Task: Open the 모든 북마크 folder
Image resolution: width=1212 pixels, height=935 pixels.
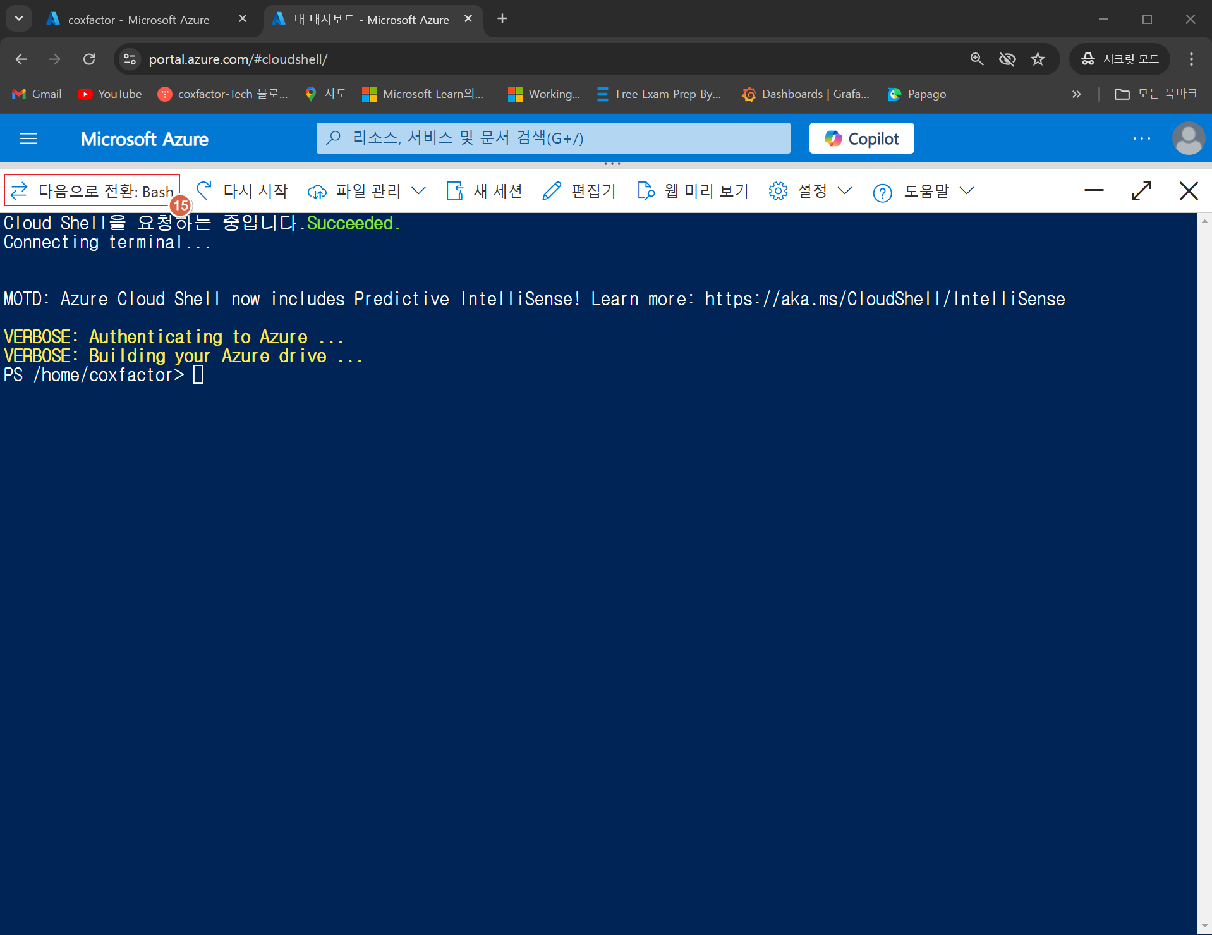Action: coord(1156,94)
